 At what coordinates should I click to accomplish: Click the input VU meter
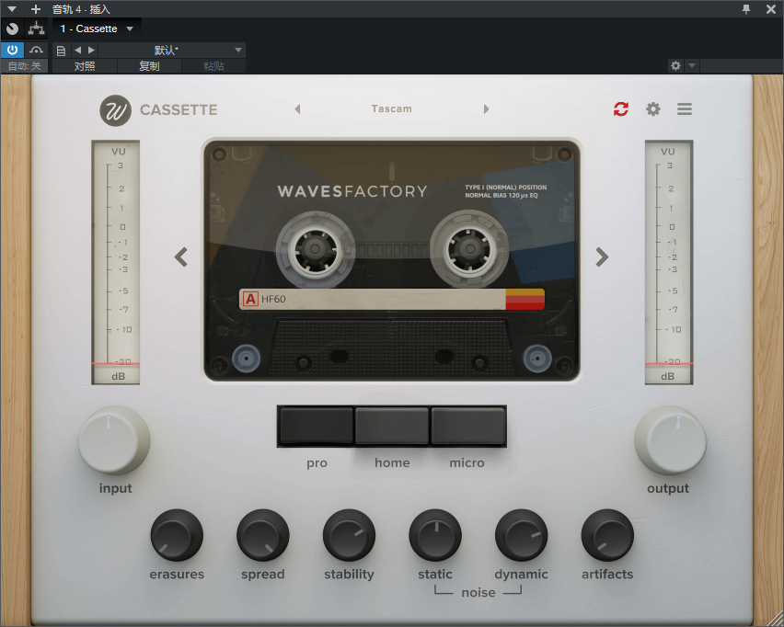click(116, 262)
